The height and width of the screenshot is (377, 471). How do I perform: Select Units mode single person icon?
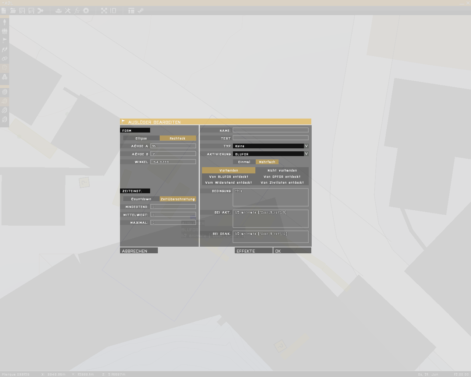pos(4,22)
